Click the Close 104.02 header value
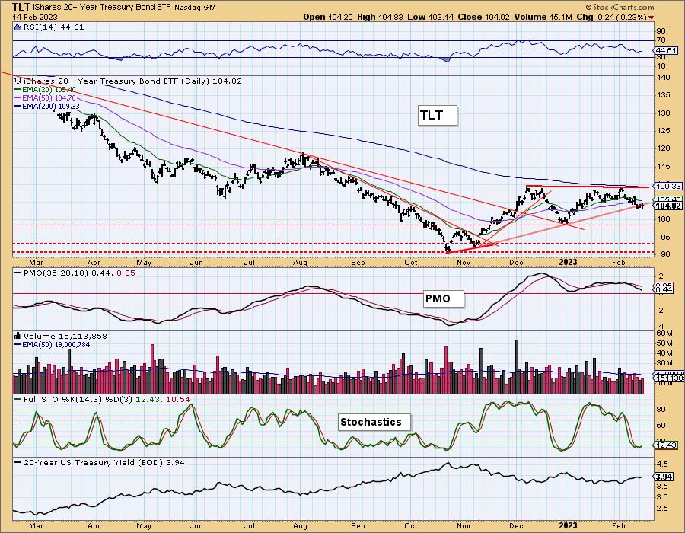Screen dimensions: 685x533 (483, 17)
